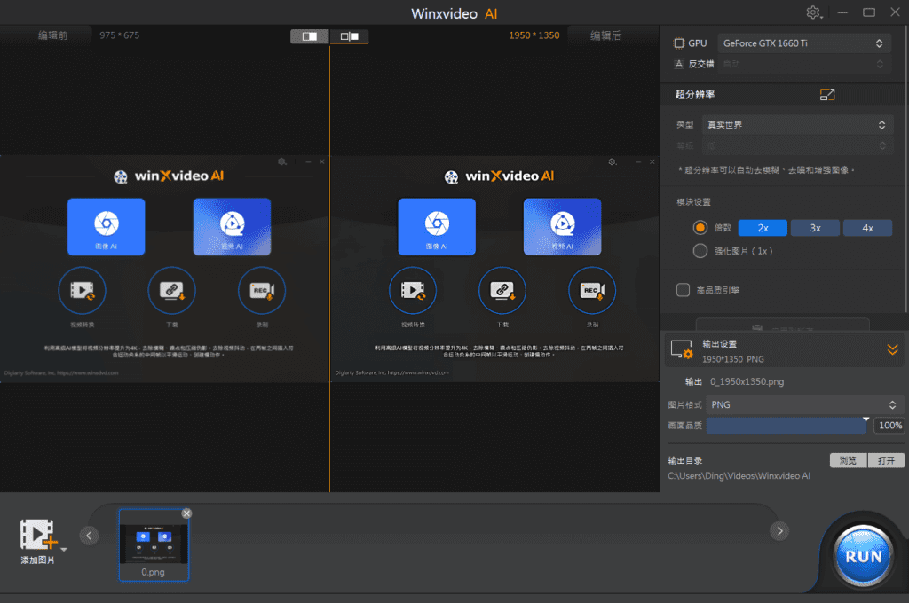Click the 100% quality value field
Image resolution: width=909 pixels, height=603 pixels.
point(889,426)
